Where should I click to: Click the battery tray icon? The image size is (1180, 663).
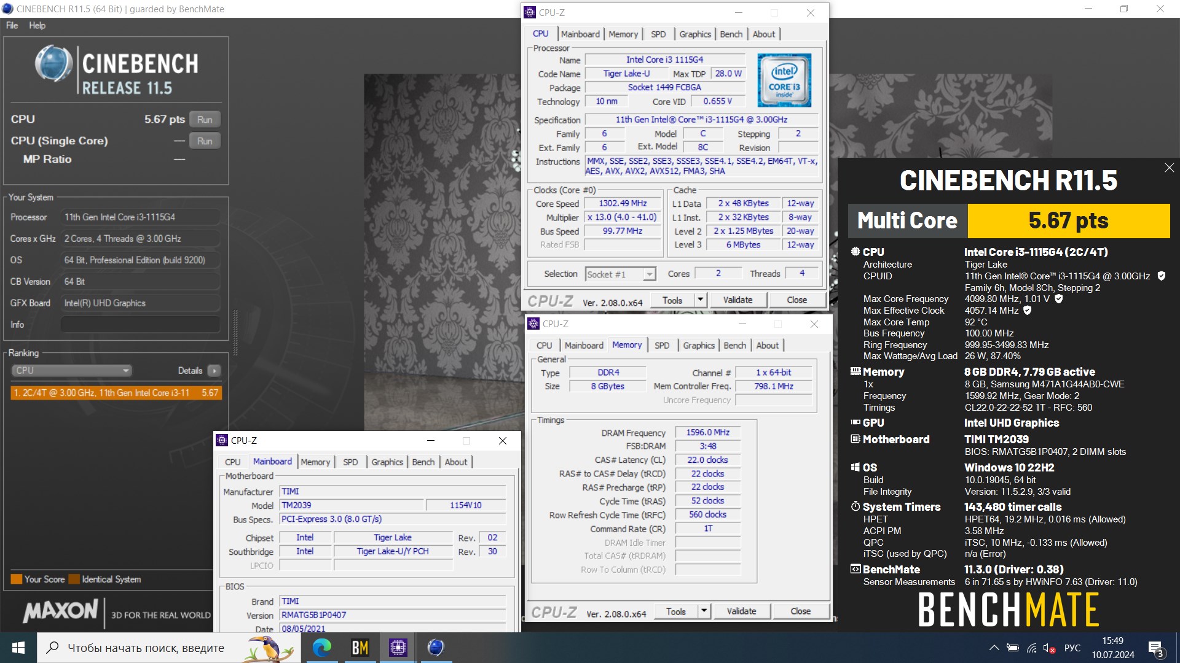coord(1013,648)
